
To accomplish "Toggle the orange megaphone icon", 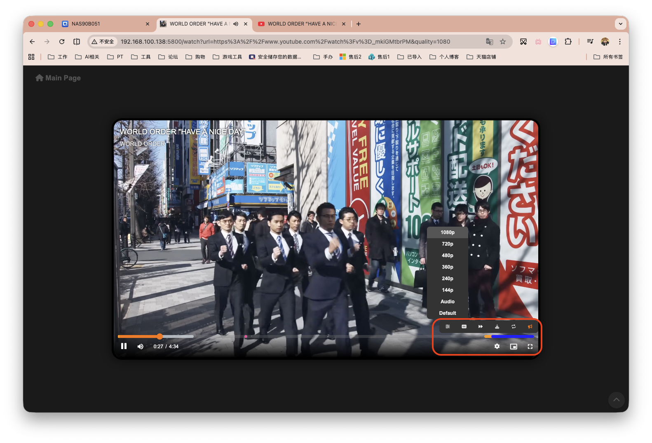I will click(530, 326).
